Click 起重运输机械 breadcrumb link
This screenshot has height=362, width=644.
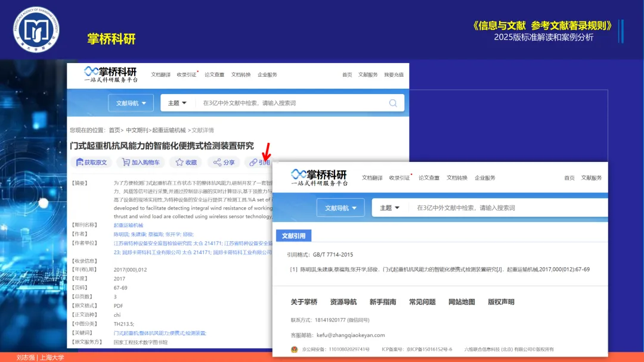(169, 130)
